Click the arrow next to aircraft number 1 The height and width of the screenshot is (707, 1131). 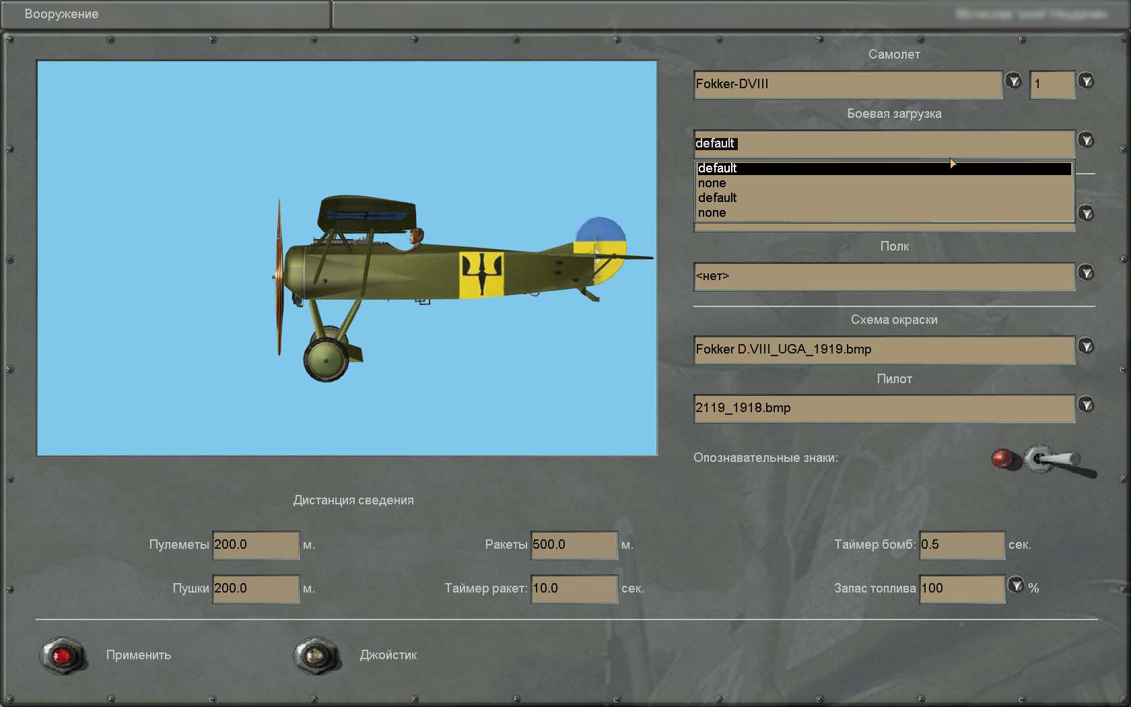(x=1086, y=81)
